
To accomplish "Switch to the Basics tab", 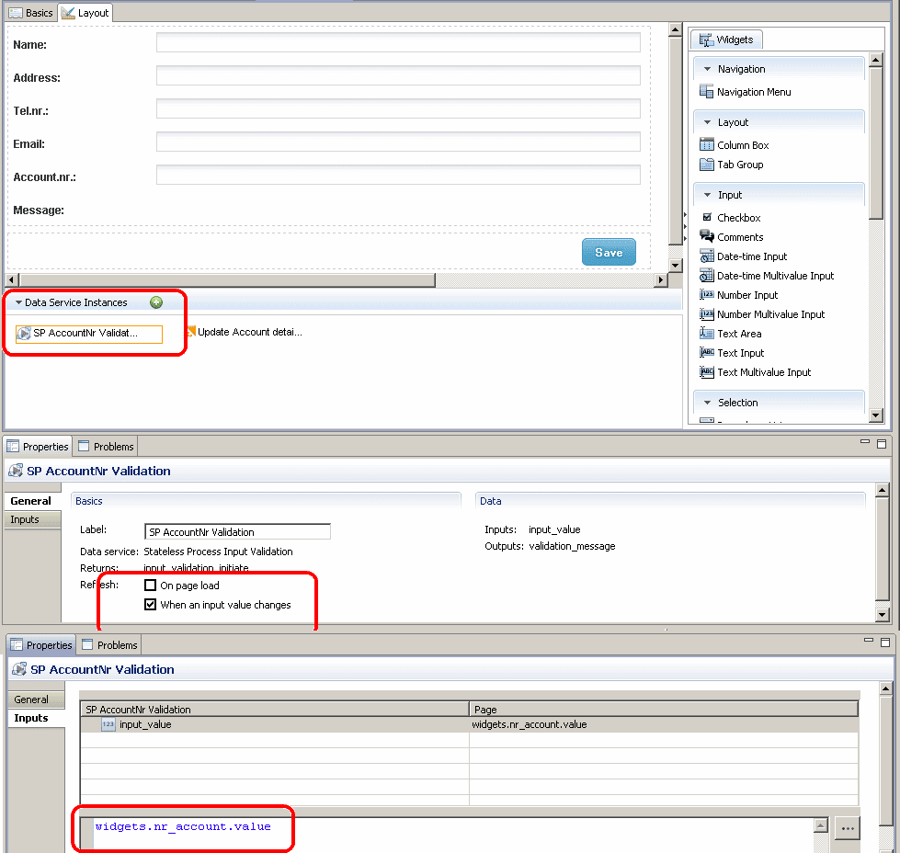I will 31,13.
